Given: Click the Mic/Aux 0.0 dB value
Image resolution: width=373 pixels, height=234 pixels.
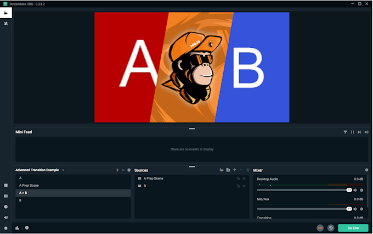Looking at the screenshot, I should coord(358,199).
